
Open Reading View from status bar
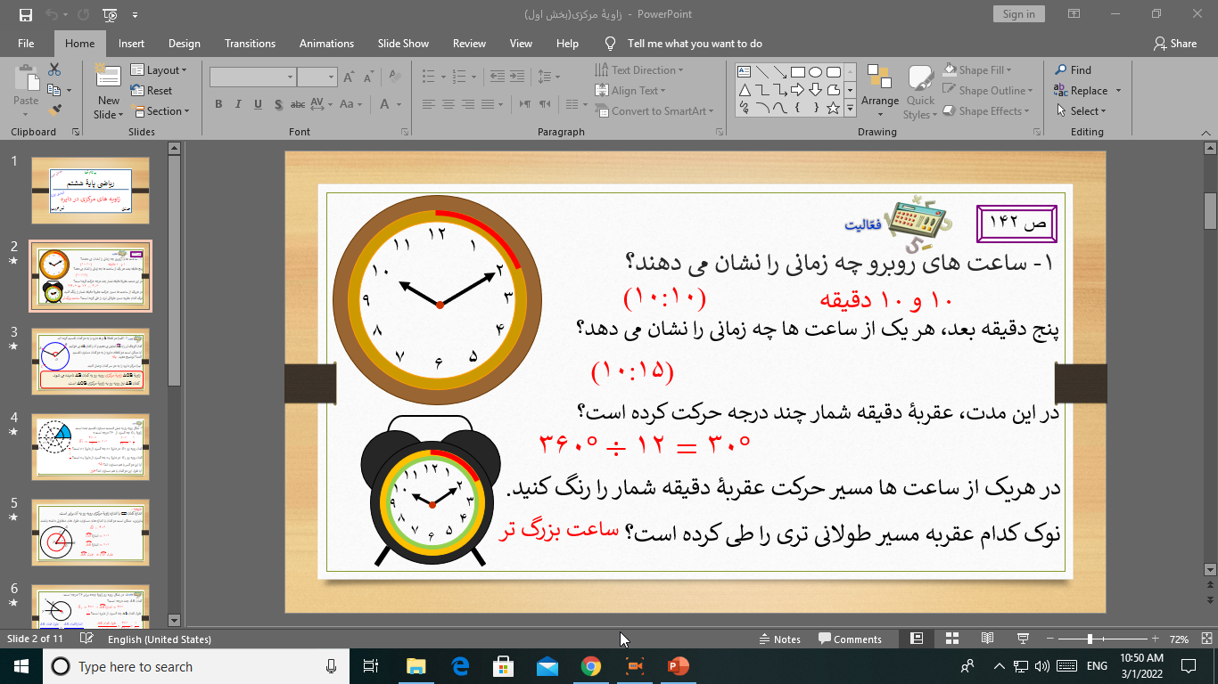987,639
